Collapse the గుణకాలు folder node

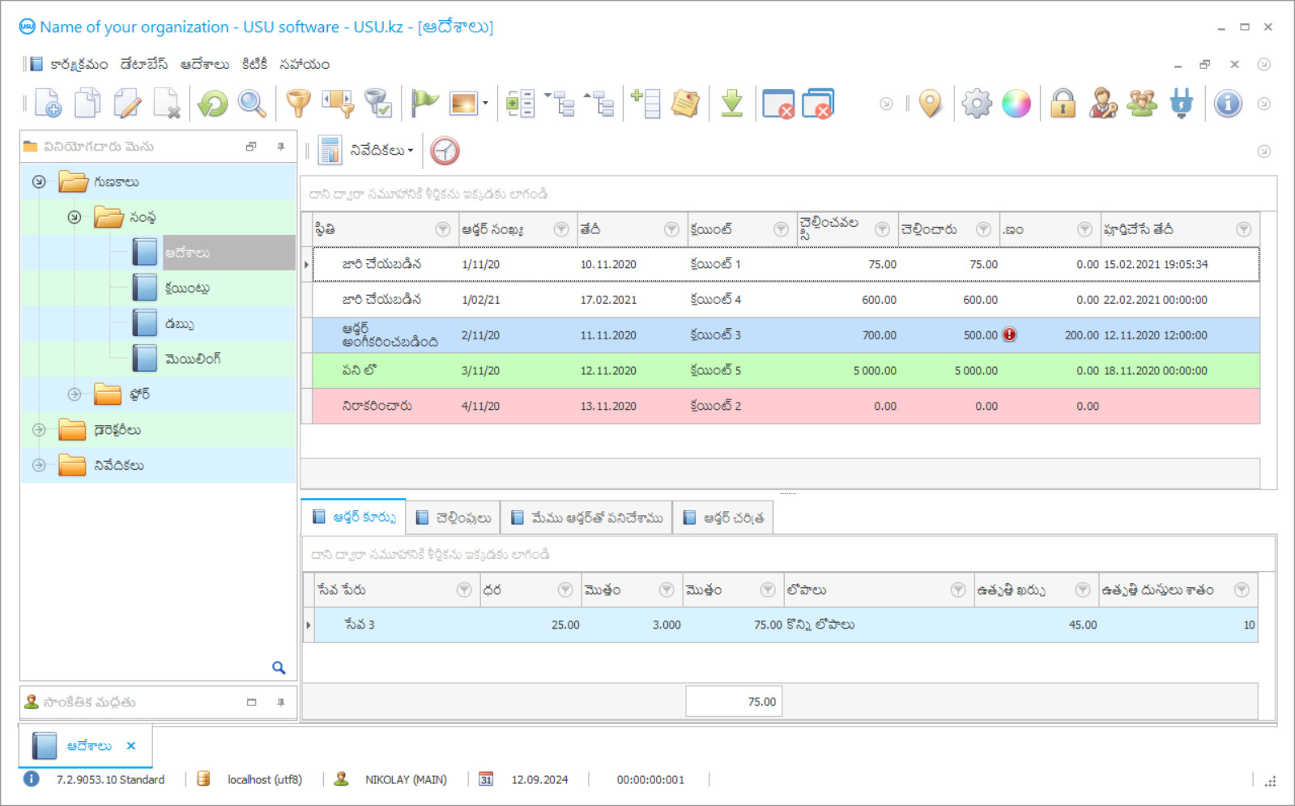[x=39, y=182]
